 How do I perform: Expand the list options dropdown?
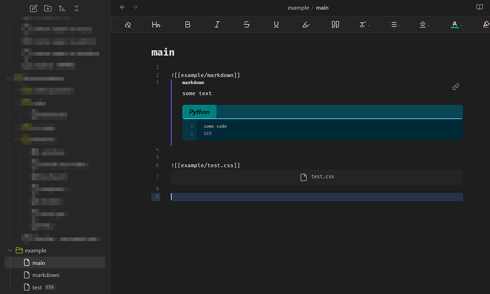(x=393, y=24)
